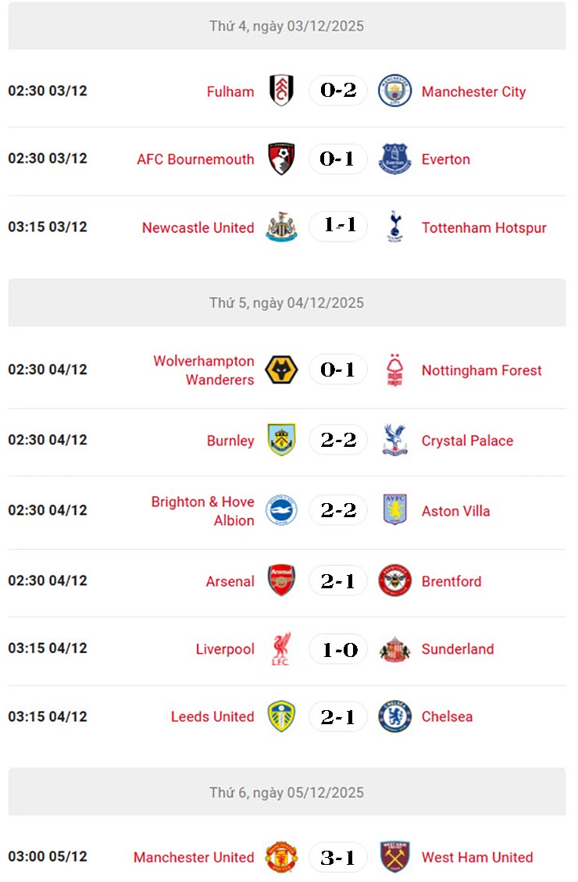Click the 1-0 Liverpool vs Sunderland score
The width and height of the screenshot is (578, 882).
[x=337, y=649]
